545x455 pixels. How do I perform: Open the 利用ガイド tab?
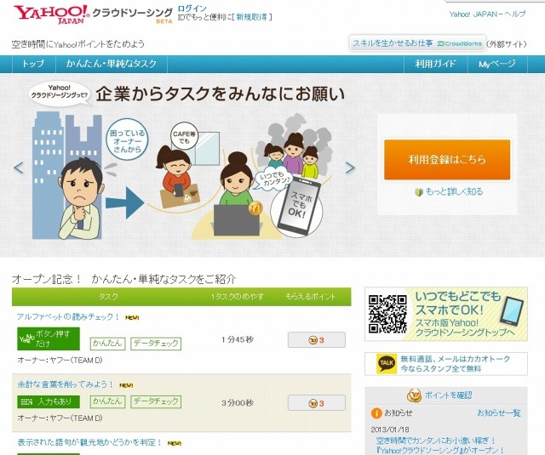click(x=435, y=64)
